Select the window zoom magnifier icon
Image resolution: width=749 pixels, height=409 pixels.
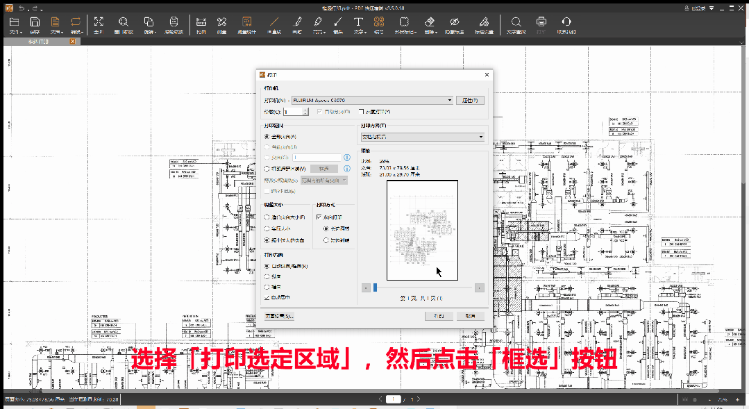124,22
